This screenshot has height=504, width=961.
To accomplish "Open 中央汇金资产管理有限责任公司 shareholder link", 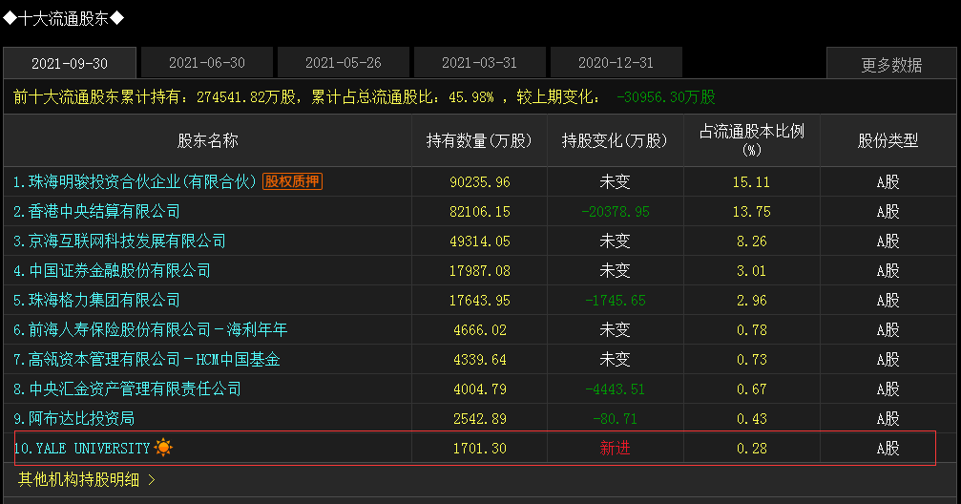I will pos(128,388).
